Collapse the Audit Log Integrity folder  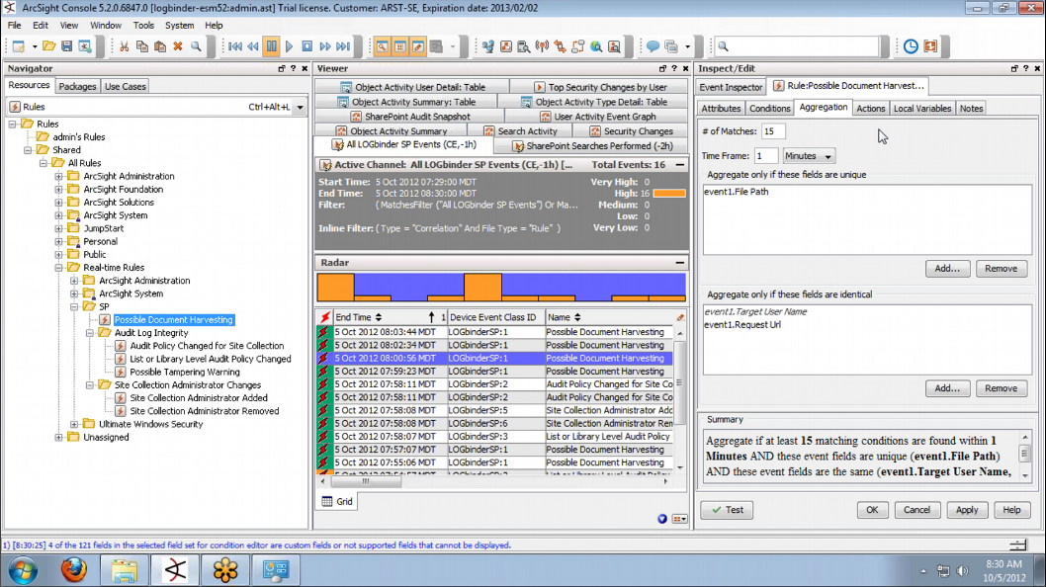(90, 333)
